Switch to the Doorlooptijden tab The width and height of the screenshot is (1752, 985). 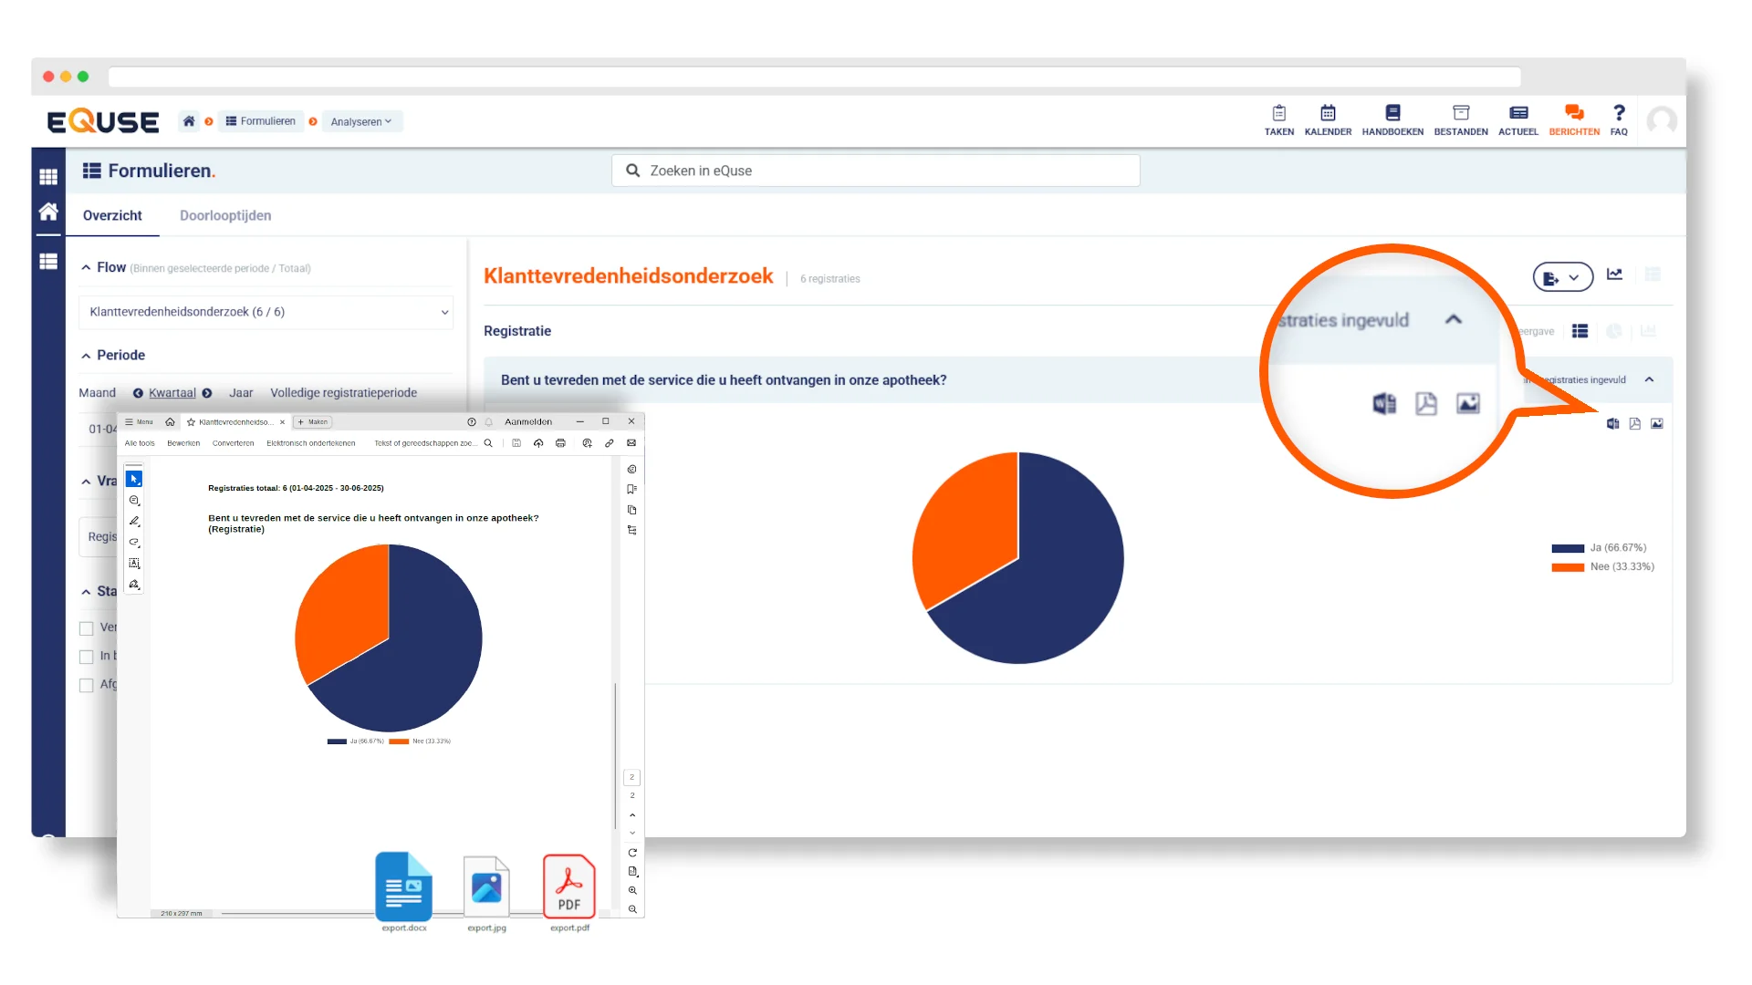point(225,215)
